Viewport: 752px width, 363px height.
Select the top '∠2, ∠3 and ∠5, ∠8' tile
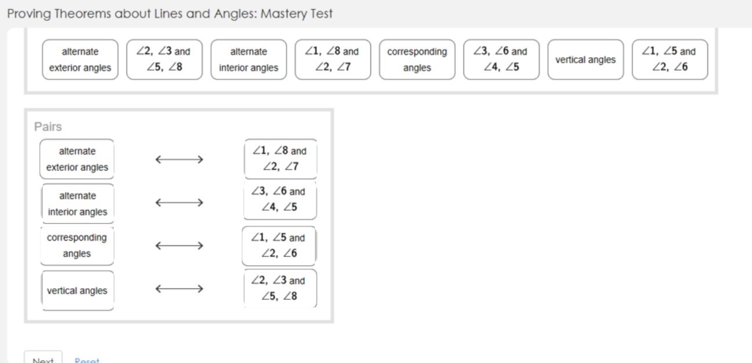[164, 60]
